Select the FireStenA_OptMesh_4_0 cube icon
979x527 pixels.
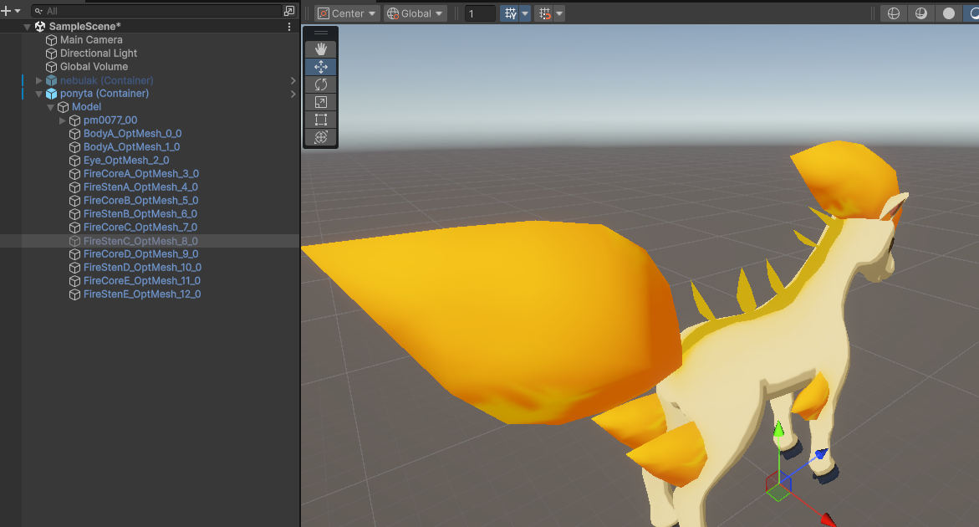[74, 187]
